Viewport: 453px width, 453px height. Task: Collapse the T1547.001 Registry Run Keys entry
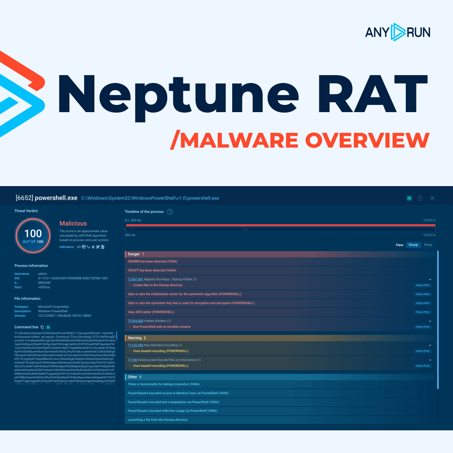tap(430, 280)
